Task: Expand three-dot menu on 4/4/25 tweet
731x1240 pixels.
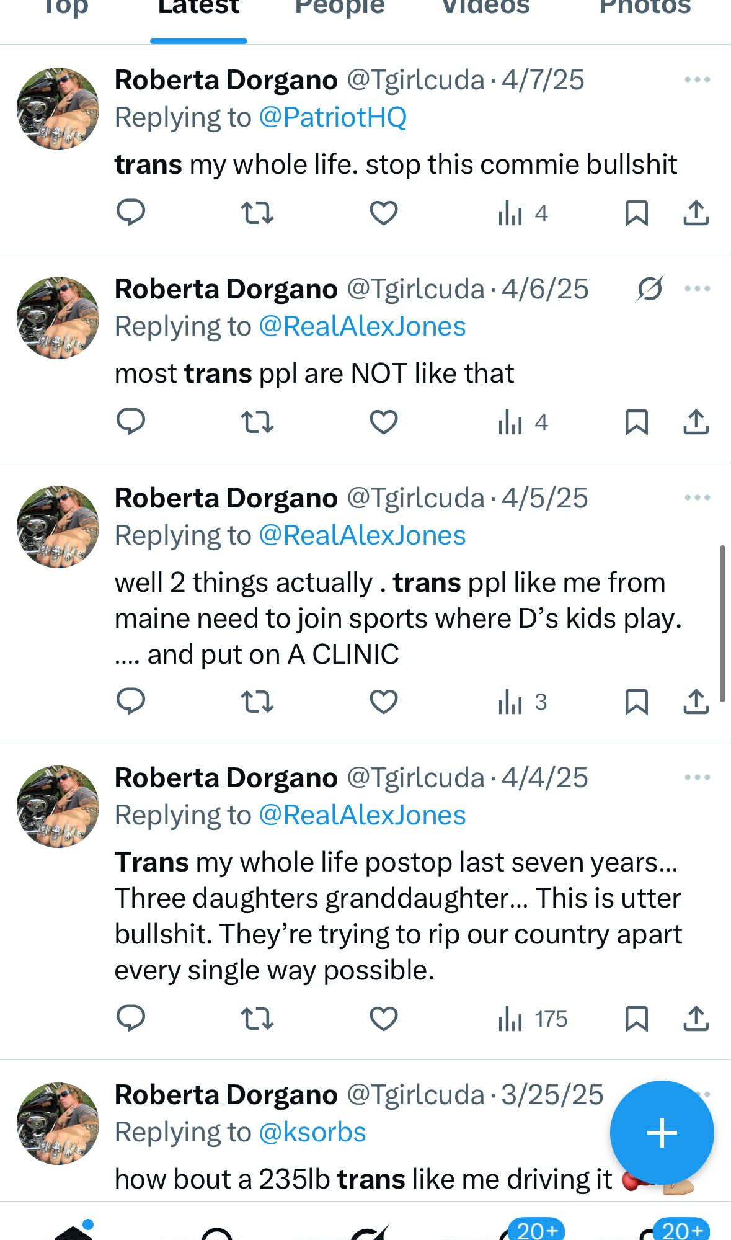Action: [697, 778]
